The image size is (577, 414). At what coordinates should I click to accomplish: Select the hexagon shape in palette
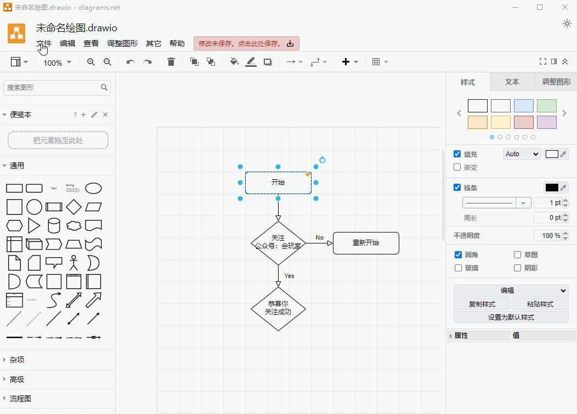pos(14,225)
